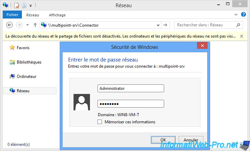Expand the address bar history dropdown

point(158,25)
